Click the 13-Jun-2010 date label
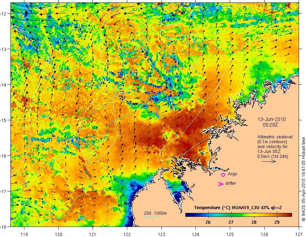Screen dimensions: 306x237 coord(272,119)
